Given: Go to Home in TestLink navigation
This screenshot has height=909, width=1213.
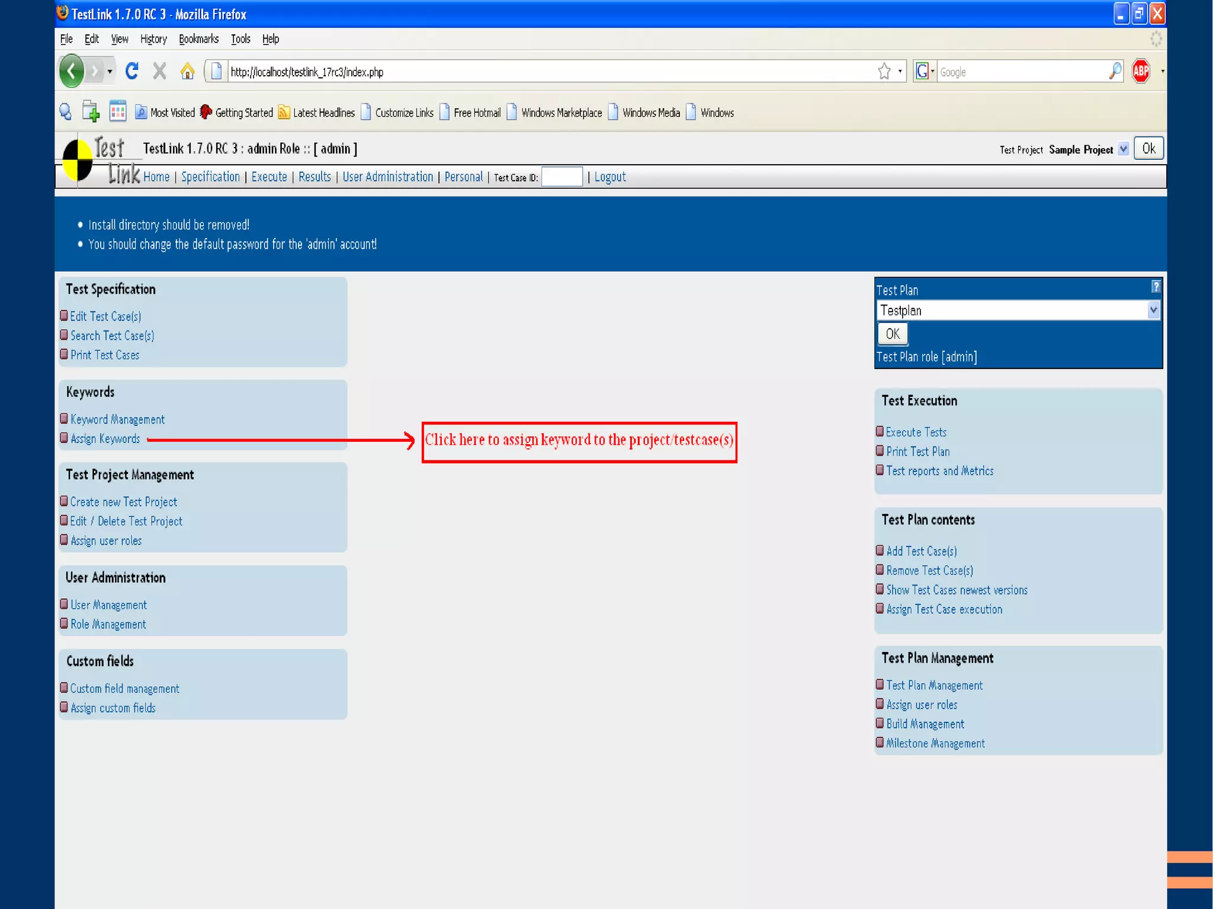Looking at the screenshot, I should pyautogui.click(x=156, y=177).
